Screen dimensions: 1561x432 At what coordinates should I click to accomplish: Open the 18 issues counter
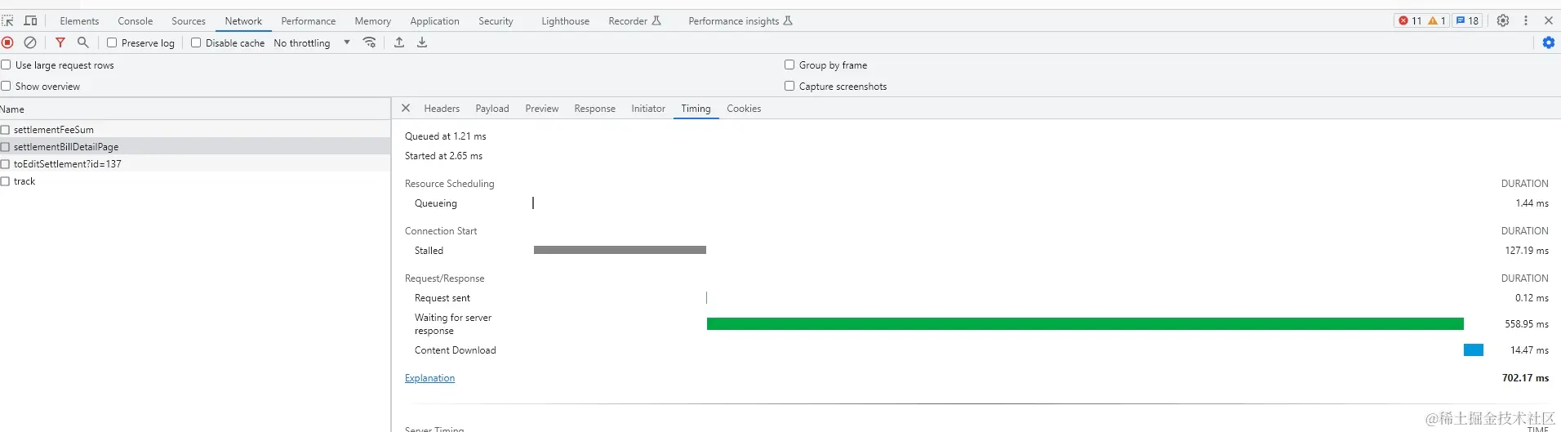click(x=1468, y=20)
